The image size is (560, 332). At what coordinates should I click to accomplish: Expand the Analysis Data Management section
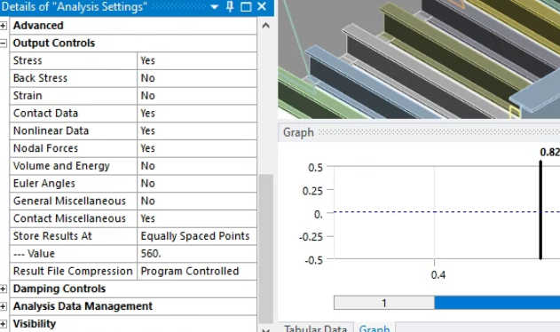4,306
